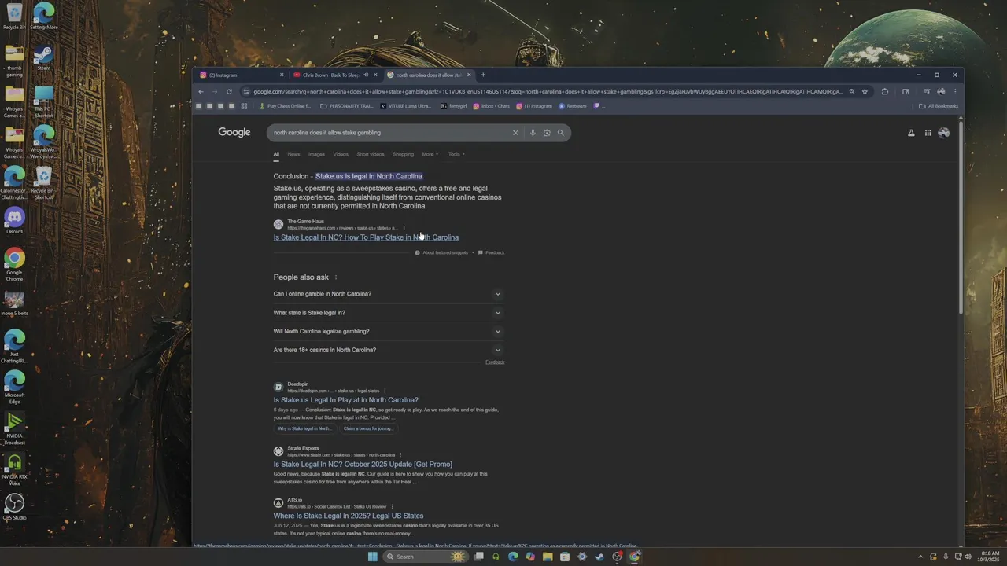Reload the Google search page
1007x566 pixels.
pos(229,91)
